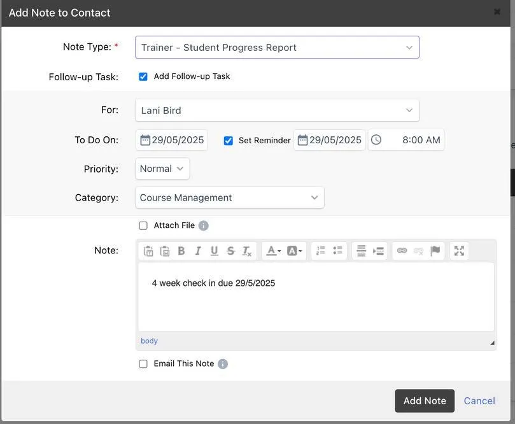
Task: Disable the Set Reminder checkbox
Action: coord(229,141)
